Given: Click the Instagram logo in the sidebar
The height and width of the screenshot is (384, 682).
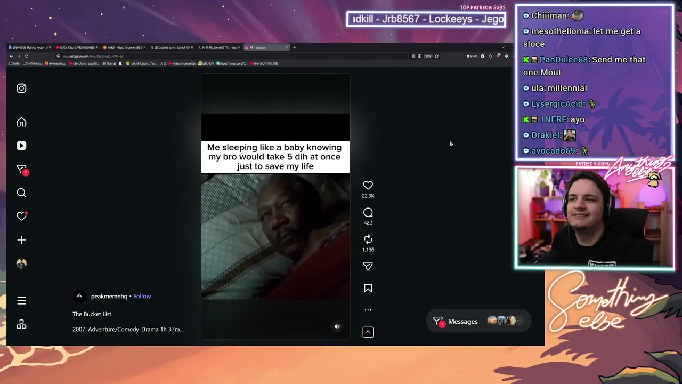Looking at the screenshot, I should pyautogui.click(x=21, y=89).
